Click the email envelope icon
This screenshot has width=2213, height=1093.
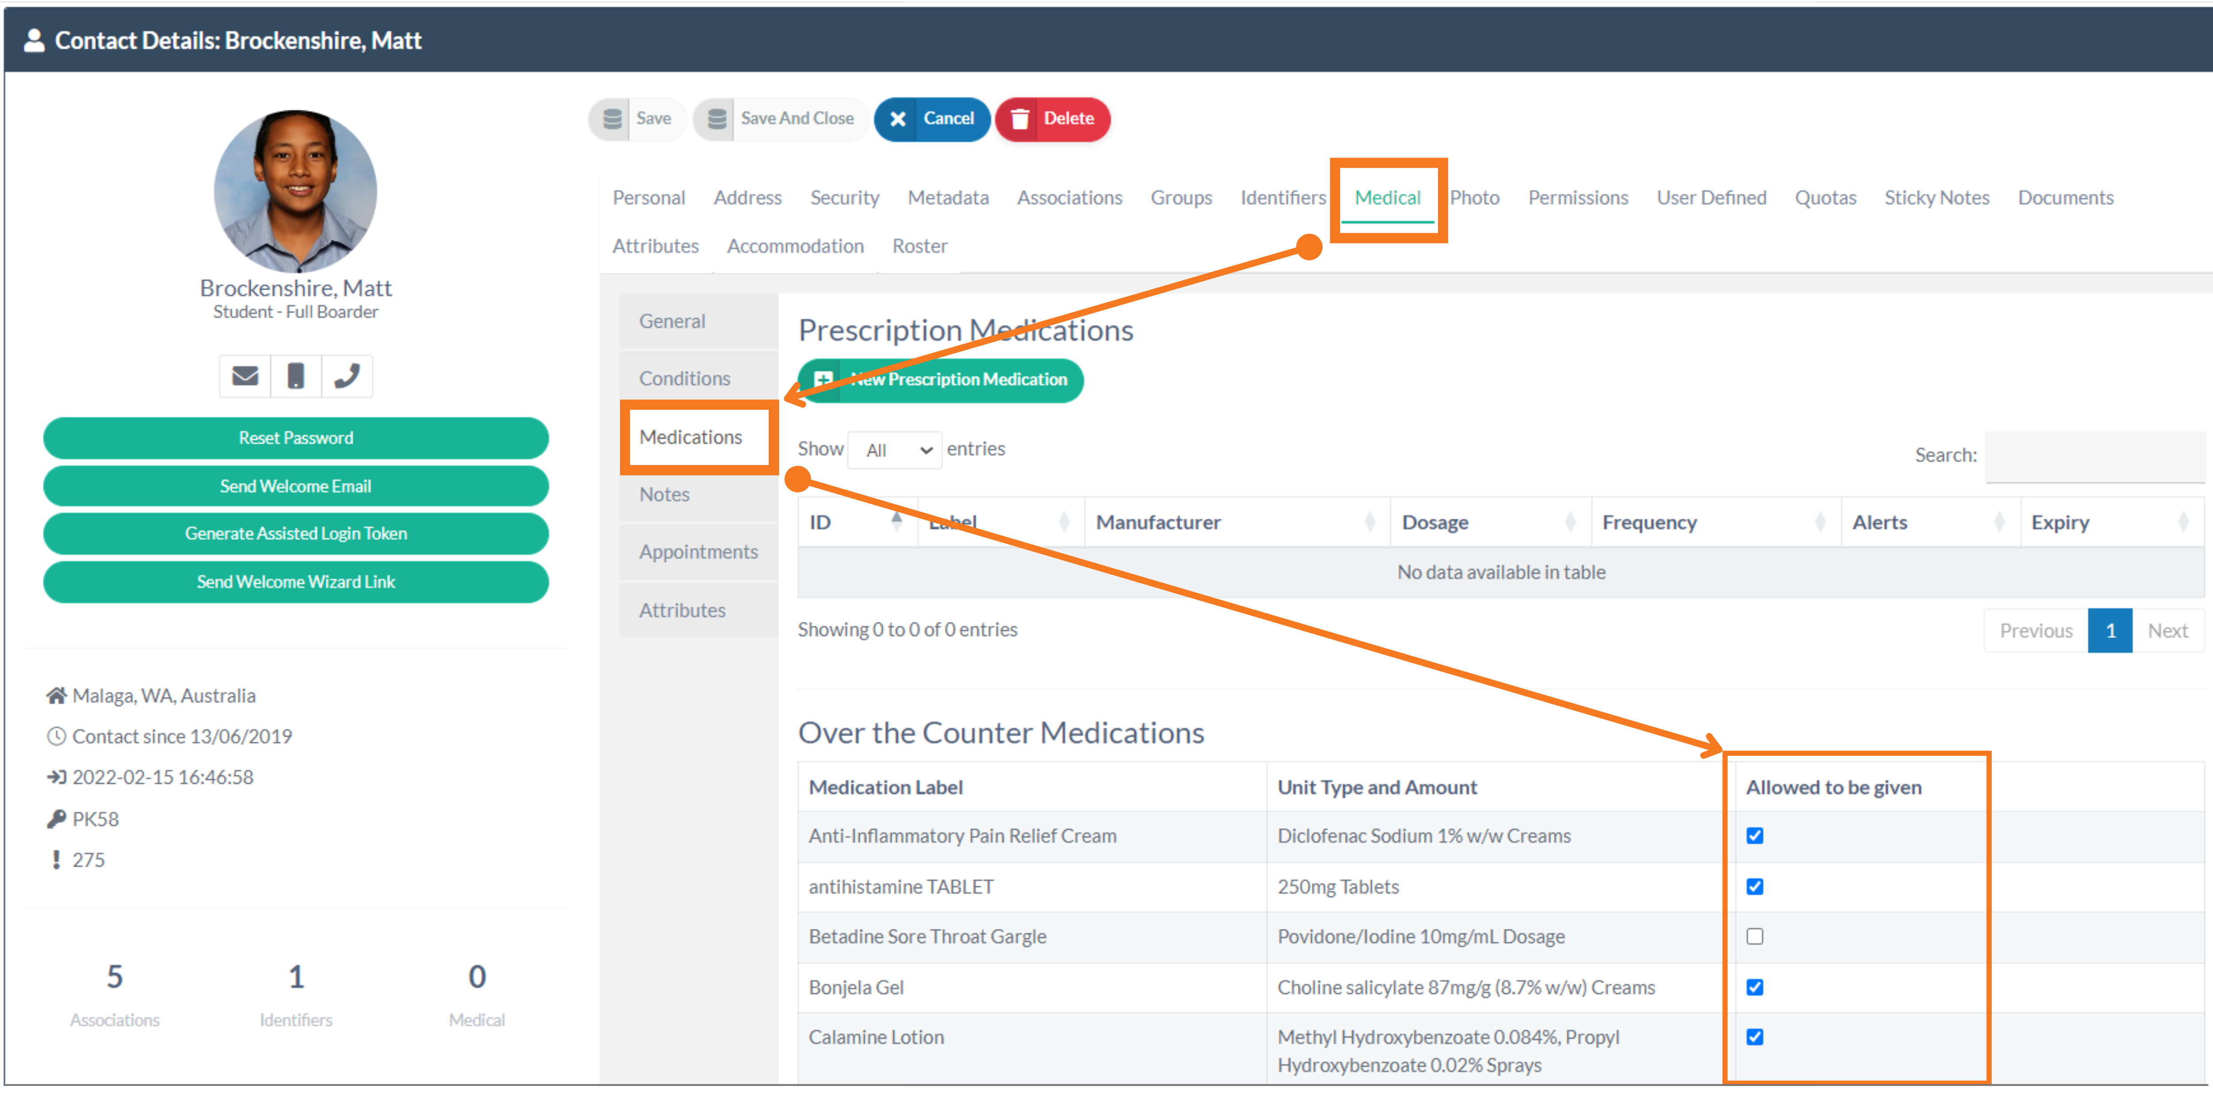point(245,376)
